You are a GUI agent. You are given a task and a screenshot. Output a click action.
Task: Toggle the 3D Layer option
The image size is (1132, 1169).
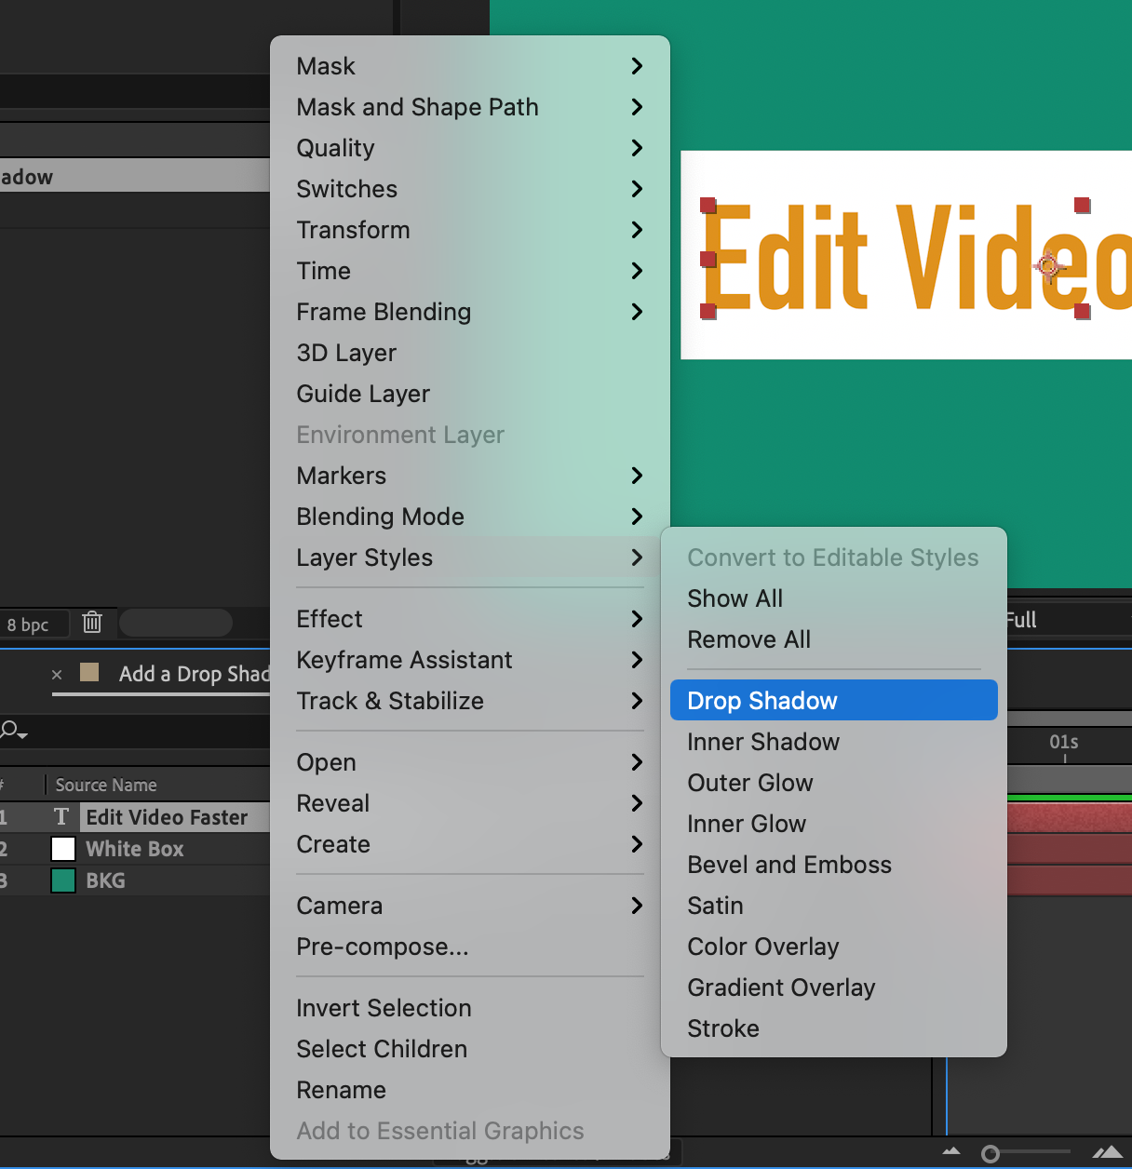470,353
